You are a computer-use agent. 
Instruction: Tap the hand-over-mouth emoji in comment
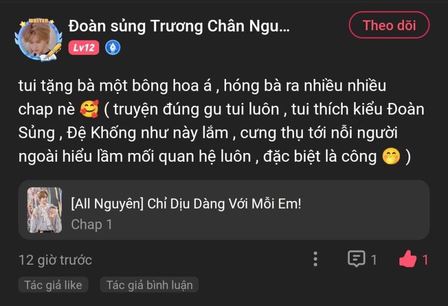click(391, 156)
